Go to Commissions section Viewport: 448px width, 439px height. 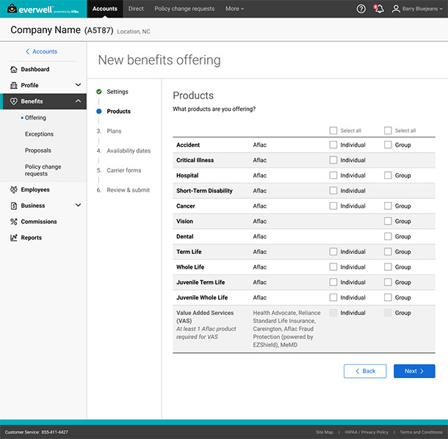(x=39, y=222)
